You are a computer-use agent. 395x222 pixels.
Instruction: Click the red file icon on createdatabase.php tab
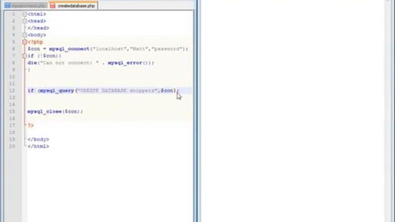52,6
